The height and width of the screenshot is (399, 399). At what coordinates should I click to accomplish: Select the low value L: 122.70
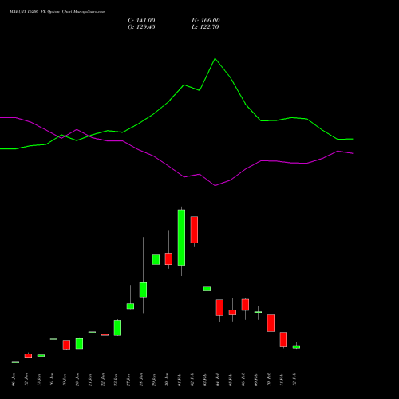pos(205,27)
